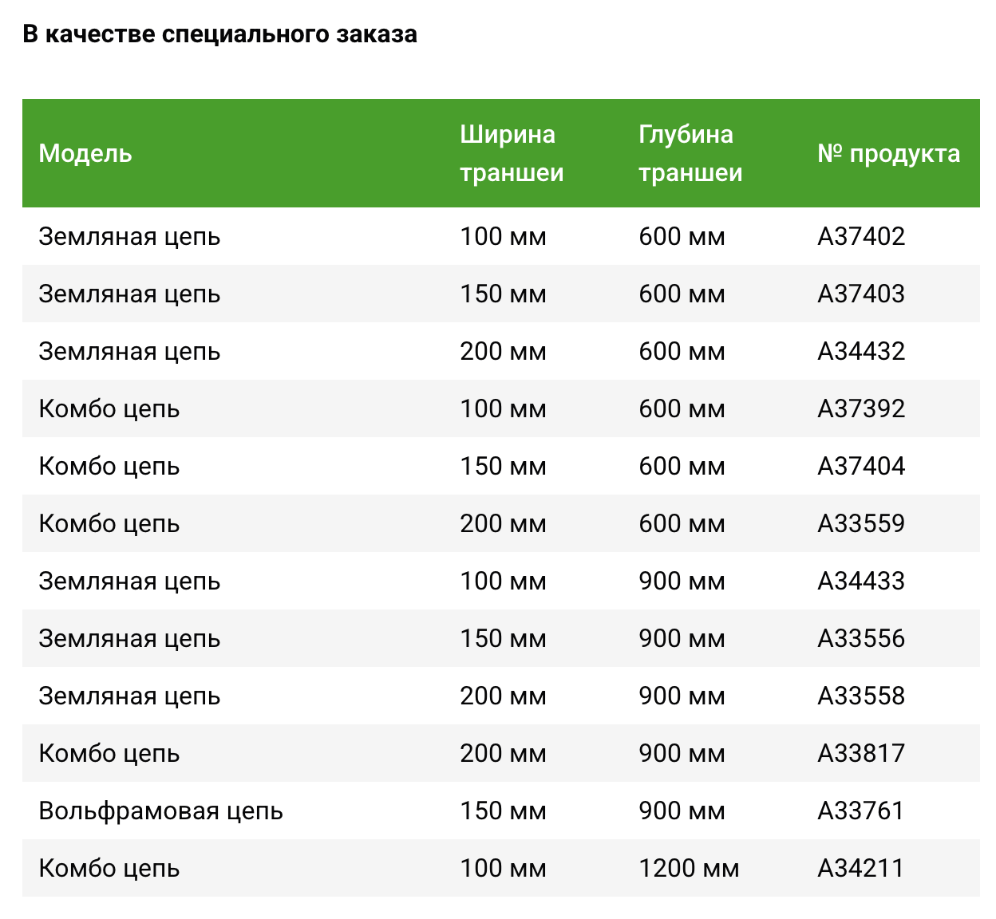Select product number A37403
Image resolution: width=996 pixels, height=919 pixels.
point(861,294)
